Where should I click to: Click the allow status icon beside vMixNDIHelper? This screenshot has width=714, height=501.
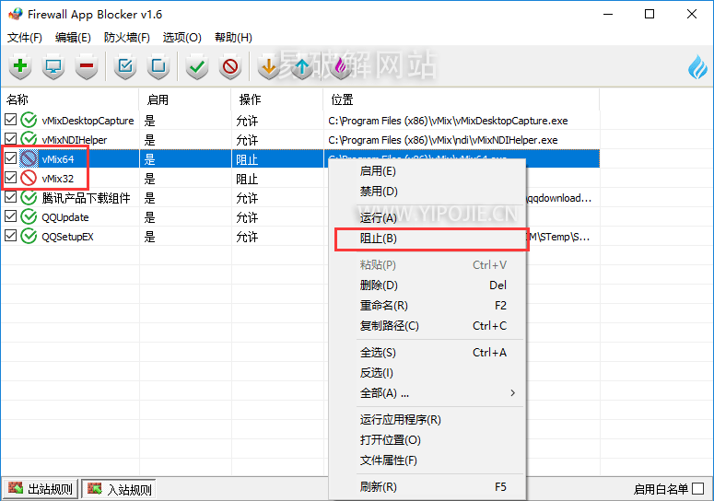pos(29,139)
